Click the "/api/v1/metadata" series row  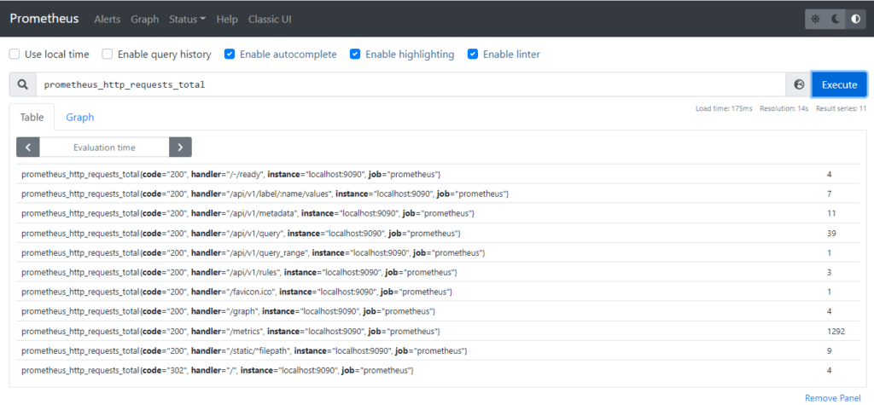[438, 213]
